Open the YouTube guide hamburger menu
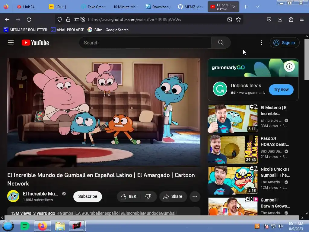Image resolution: width=309 pixels, height=232 pixels. tap(11, 43)
